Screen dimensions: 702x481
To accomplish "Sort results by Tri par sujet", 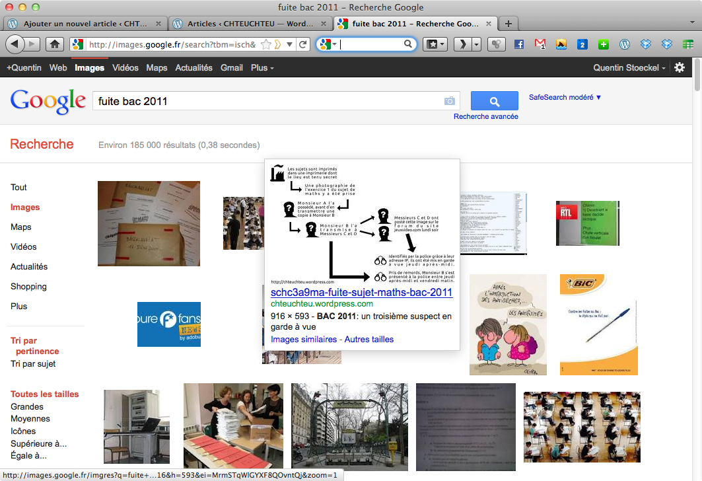I will point(33,363).
